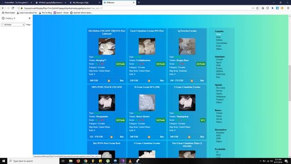This screenshot has height=164, width=291.
Task: Go back using the browser back arrow
Action: pyautogui.click(x=3, y=8)
